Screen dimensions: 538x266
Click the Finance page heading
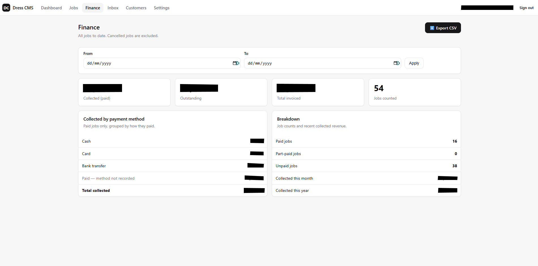click(89, 27)
